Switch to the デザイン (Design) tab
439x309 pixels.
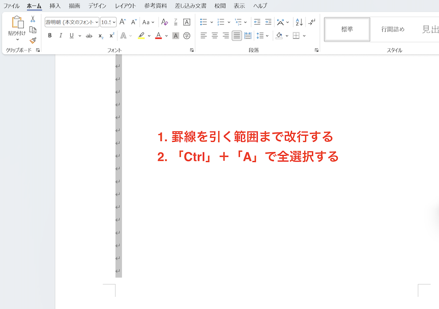(97, 6)
